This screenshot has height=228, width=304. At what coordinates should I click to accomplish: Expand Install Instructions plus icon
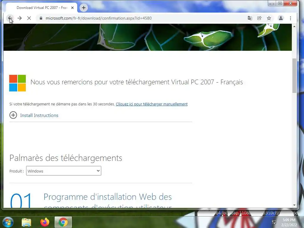click(x=13, y=115)
